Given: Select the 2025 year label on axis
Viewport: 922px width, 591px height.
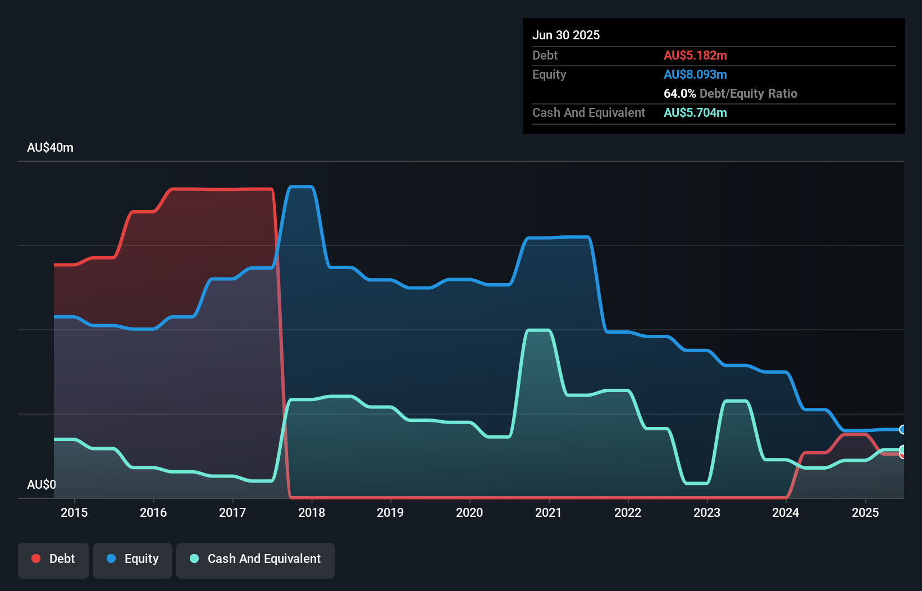Looking at the screenshot, I should pos(865,512).
